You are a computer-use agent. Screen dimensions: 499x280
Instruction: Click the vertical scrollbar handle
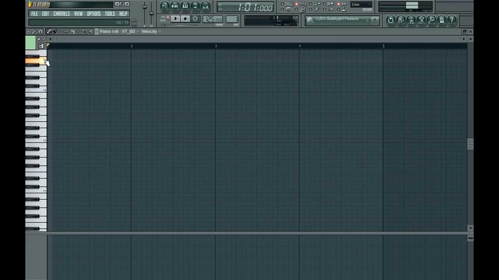pos(470,144)
